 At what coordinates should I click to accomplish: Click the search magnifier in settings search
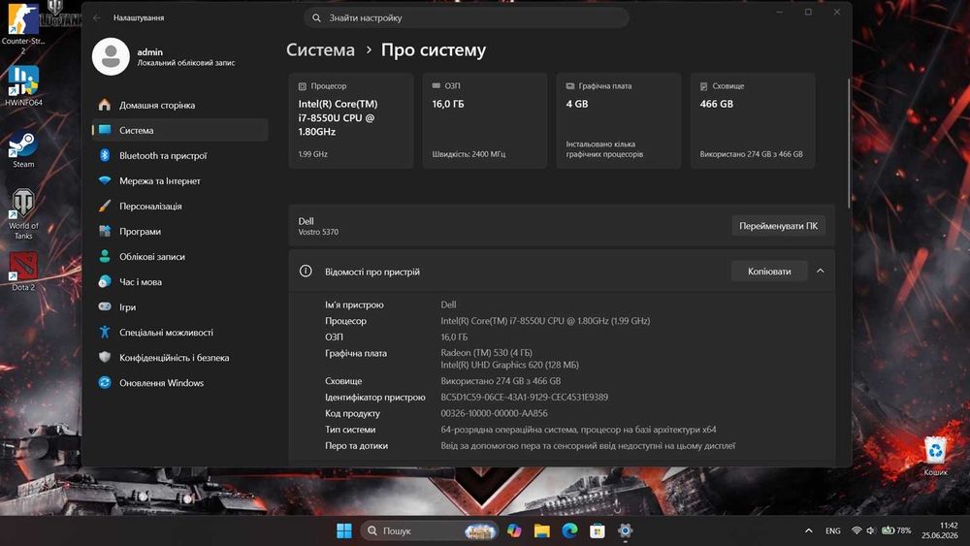(x=316, y=17)
